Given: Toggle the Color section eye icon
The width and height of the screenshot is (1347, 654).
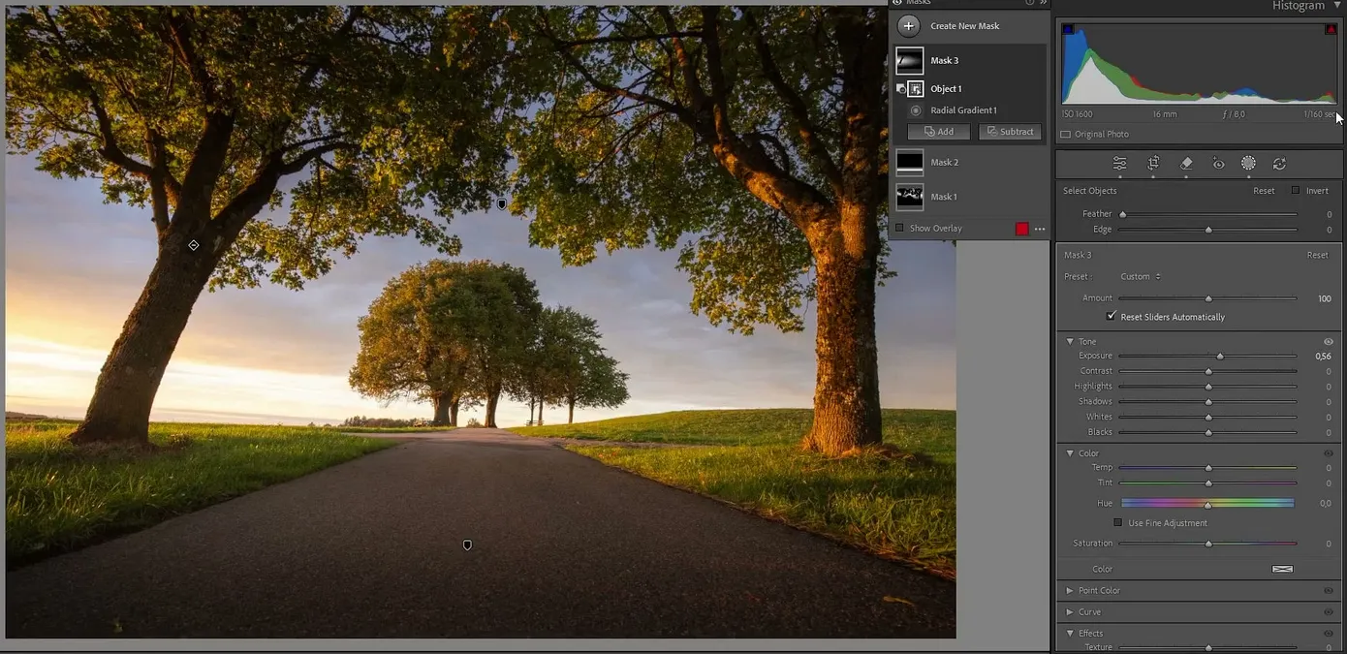Looking at the screenshot, I should tap(1329, 453).
